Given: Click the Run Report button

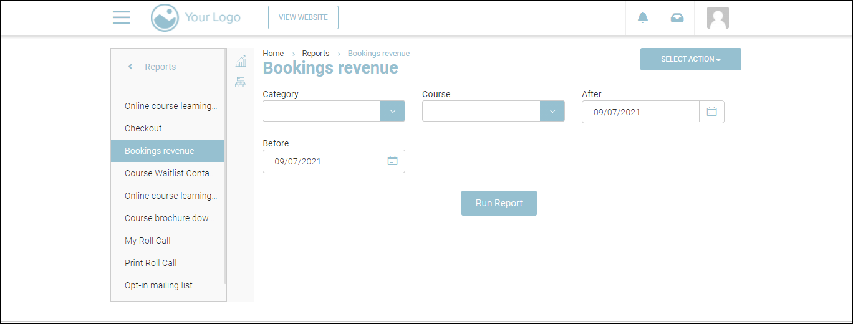Looking at the screenshot, I should tap(499, 203).
